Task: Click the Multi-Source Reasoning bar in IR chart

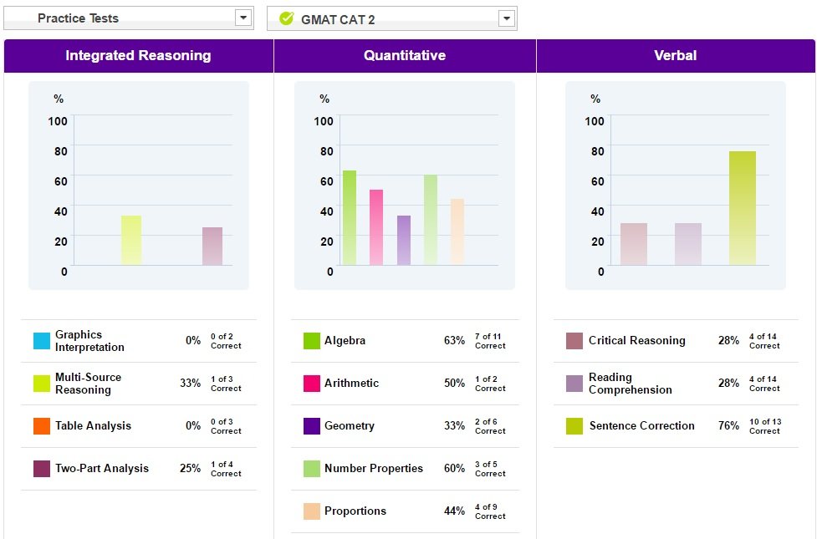Action: (x=131, y=240)
